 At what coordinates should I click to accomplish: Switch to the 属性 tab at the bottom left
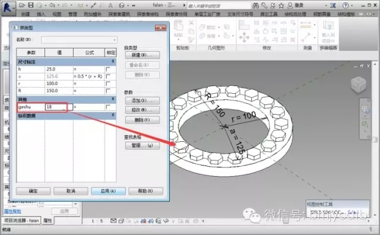coord(47,221)
